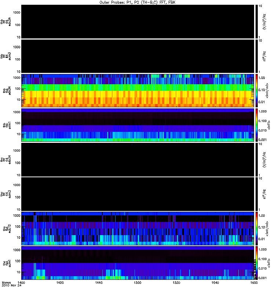Click the '2010 Nov 24' date label
Screen dimensions: 275x293
[11, 285]
